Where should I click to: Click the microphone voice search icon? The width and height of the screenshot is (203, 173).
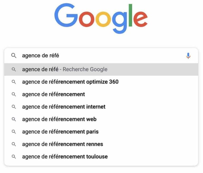[x=188, y=56]
